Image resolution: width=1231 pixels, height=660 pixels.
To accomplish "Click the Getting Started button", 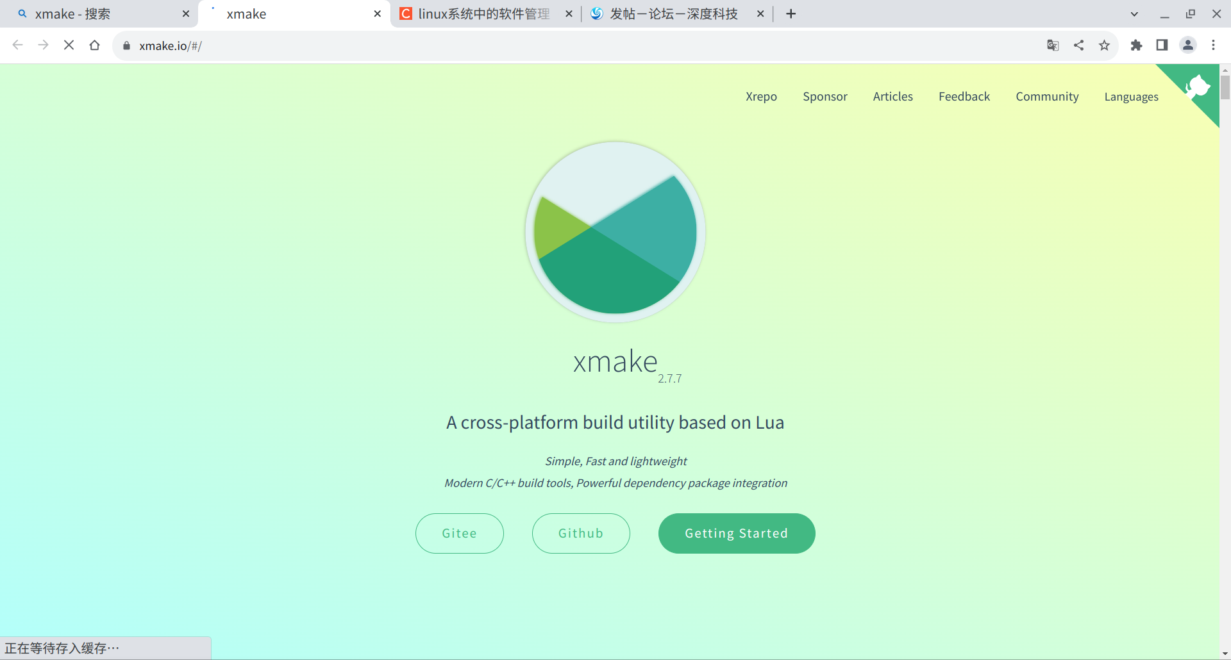I will (737, 533).
